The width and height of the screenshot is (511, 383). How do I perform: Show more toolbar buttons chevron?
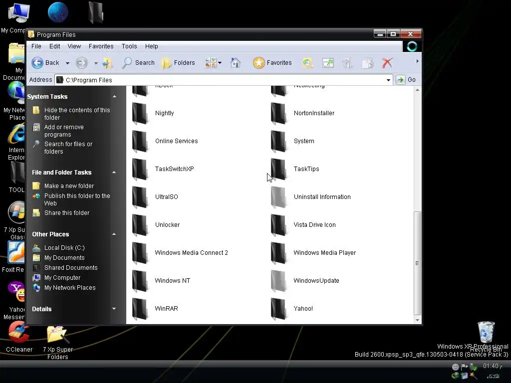click(x=418, y=61)
